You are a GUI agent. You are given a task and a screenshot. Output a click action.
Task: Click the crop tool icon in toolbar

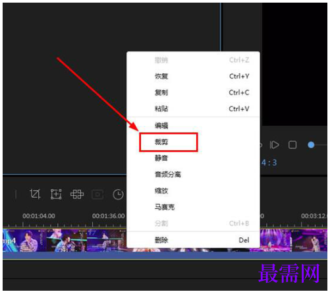coord(35,194)
